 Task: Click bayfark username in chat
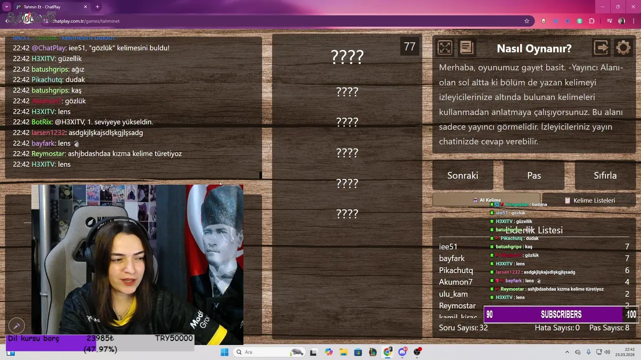[x=43, y=143]
